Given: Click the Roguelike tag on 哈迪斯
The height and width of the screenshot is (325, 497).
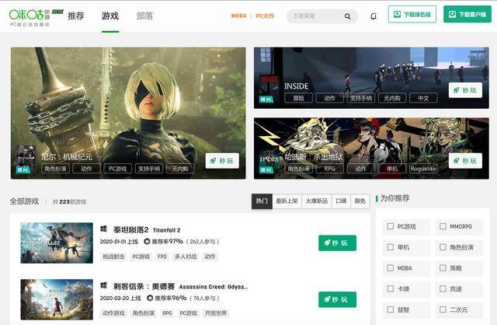Looking at the screenshot, I should (423, 169).
